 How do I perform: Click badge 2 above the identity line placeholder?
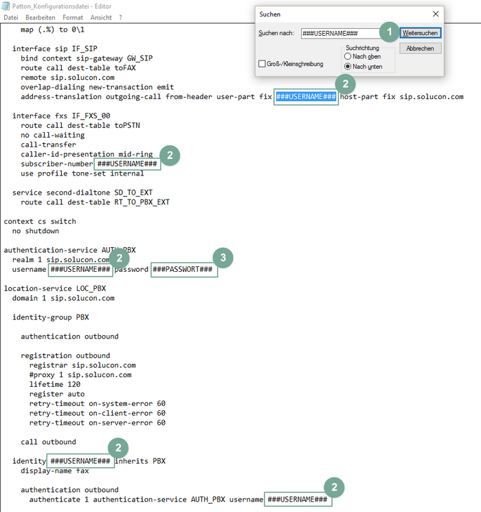point(119,448)
